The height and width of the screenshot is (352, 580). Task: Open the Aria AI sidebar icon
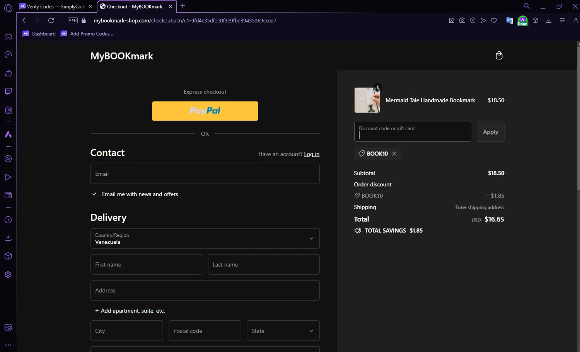coord(8,134)
